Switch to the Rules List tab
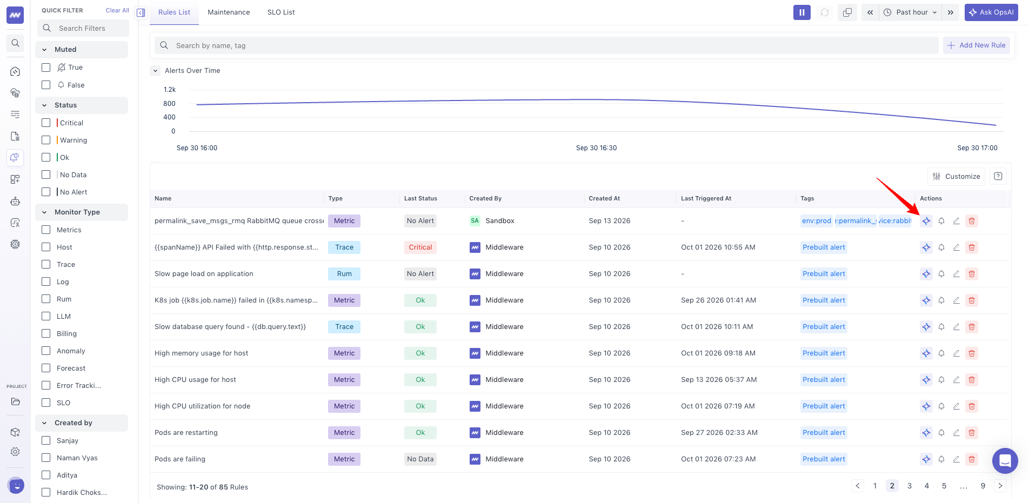The image size is (1029, 503). (174, 12)
